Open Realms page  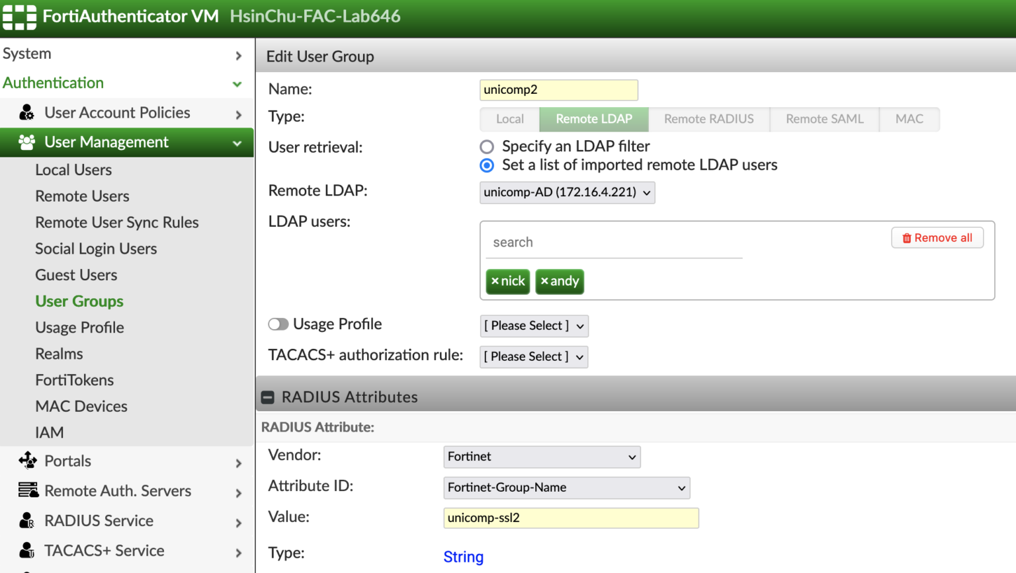coord(59,354)
